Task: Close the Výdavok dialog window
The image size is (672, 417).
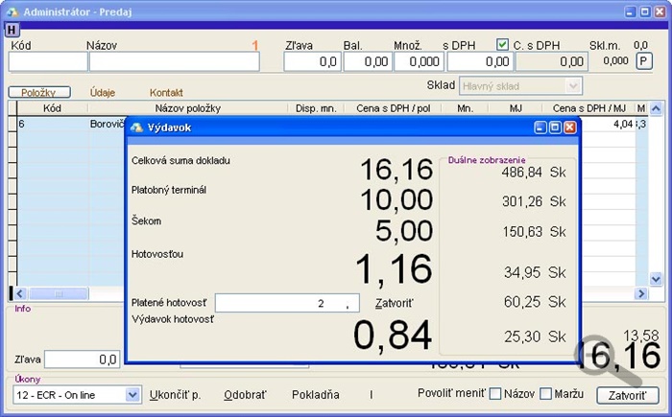Action: click(x=570, y=127)
